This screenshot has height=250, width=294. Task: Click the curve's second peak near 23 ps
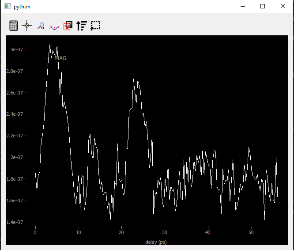[x=133, y=79]
